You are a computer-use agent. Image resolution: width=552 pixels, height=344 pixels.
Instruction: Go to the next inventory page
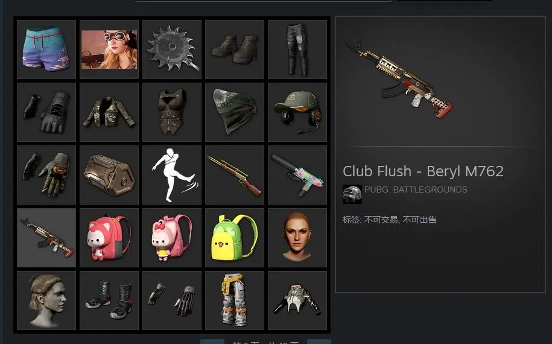point(319,342)
